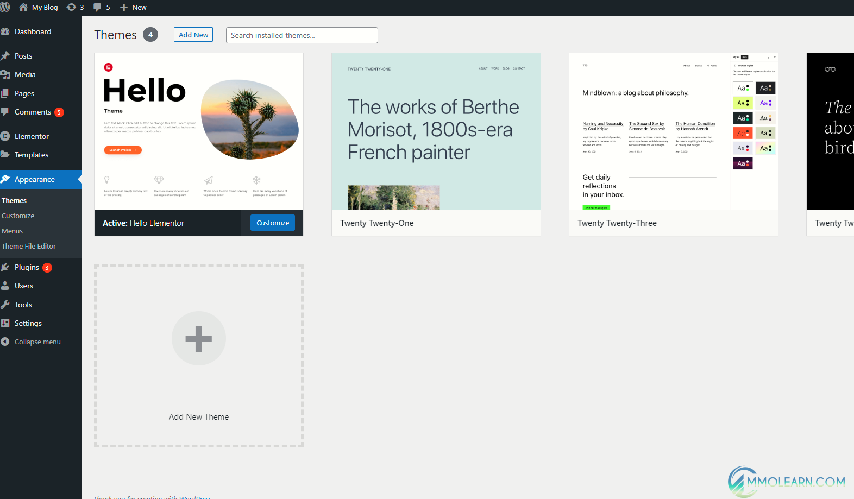This screenshot has height=499, width=854.
Task: Open the Tools menu label
Action: [x=23, y=305]
